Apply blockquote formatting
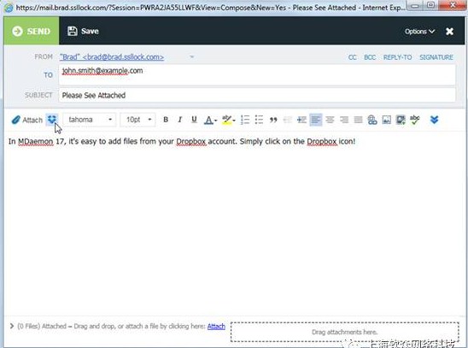This screenshot has height=348, width=468. (273, 120)
